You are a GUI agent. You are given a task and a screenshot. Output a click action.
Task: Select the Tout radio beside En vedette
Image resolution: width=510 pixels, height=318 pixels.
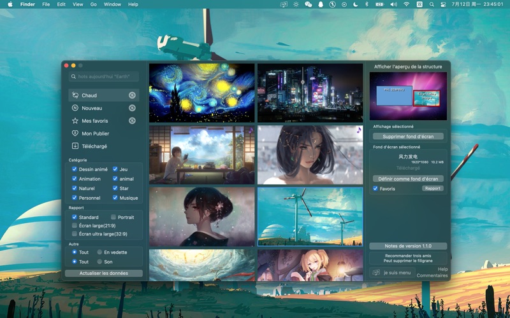(75, 252)
